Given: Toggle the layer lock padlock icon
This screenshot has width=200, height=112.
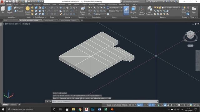Looking at the screenshot, I should (x=160, y=8).
